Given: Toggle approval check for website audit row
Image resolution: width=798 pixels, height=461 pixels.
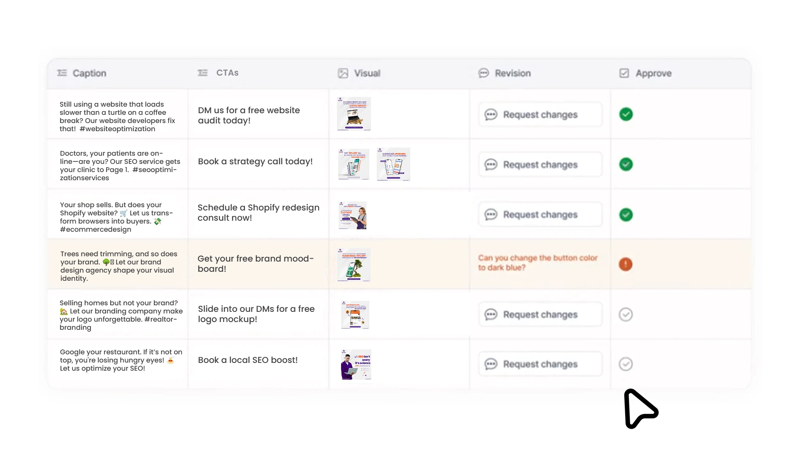Looking at the screenshot, I should 626,114.
